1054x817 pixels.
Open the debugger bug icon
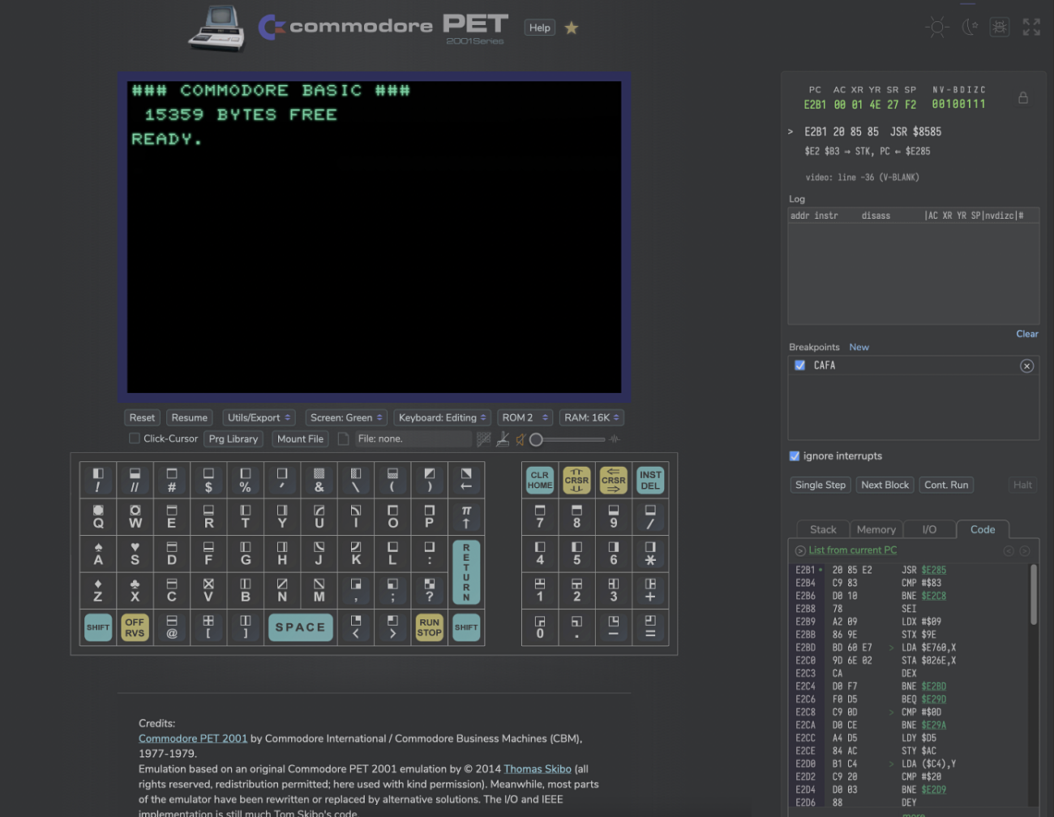(x=1000, y=27)
